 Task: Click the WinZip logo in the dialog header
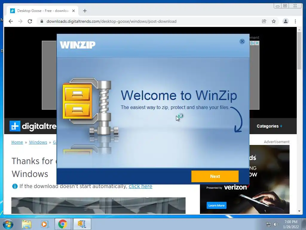pos(77,45)
